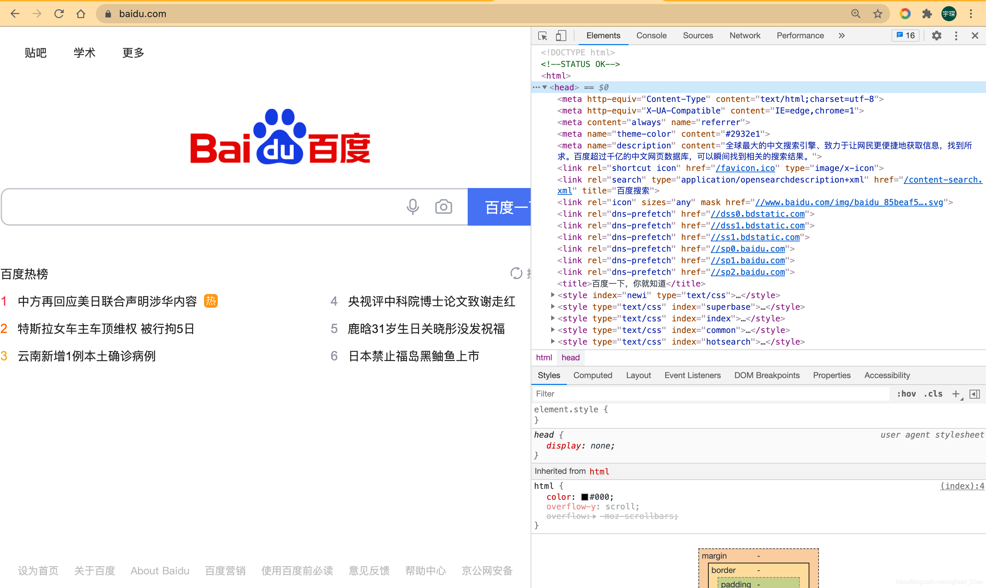
Task: Go back with the browser back arrow
Action: coord(15,14)
